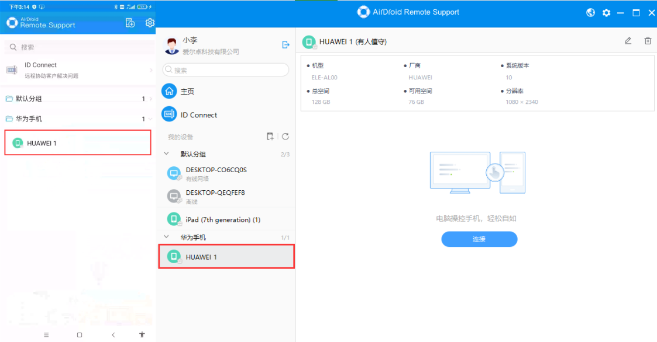Click the ID Connect icon in desktop sidebar
Screen dimensions: 657x342
[169, 114]
